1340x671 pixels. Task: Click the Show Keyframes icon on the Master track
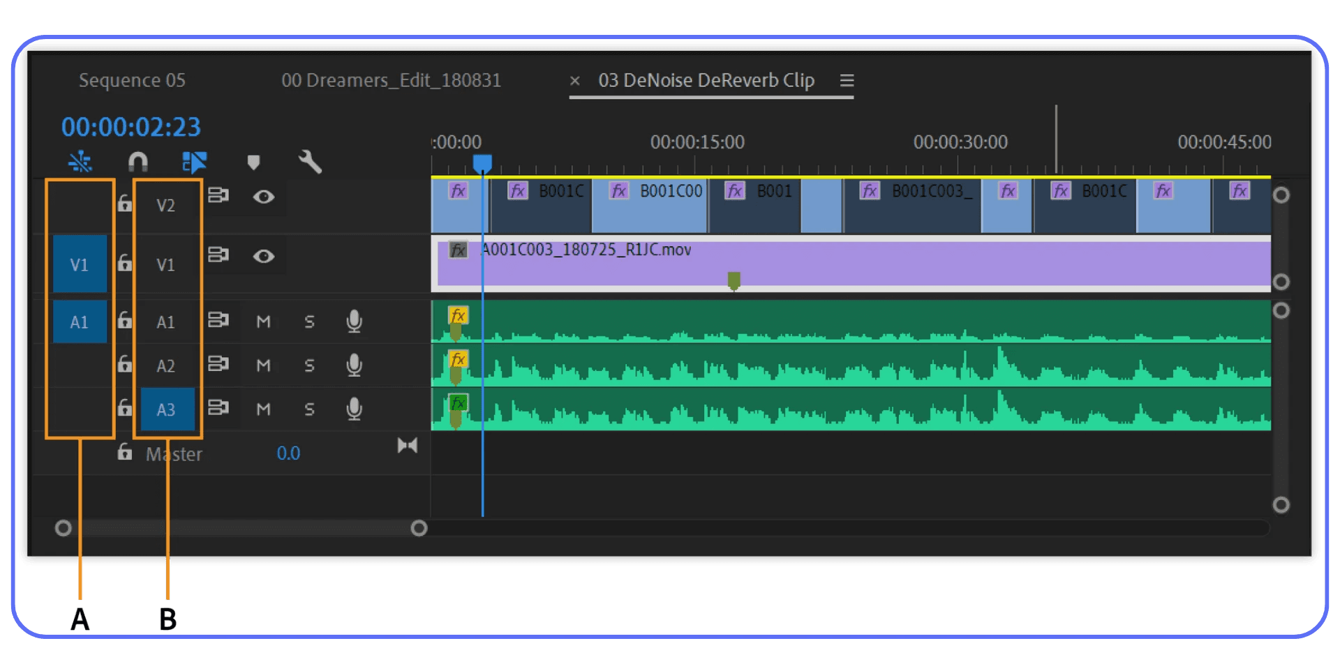(x=408, y=445)
